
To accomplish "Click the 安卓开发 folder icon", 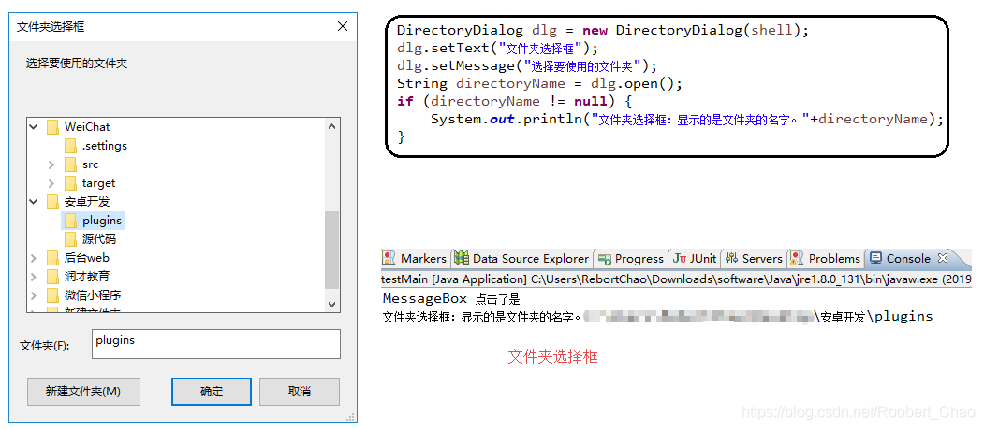I will [x=52, y=202].
